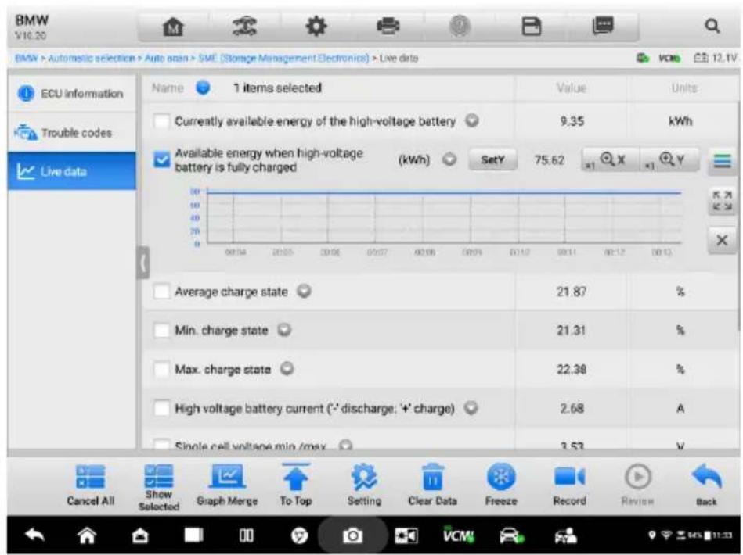Screen dimensions: 743x555
Task: Start Record of live data
Action: click(x=569, y=485)
